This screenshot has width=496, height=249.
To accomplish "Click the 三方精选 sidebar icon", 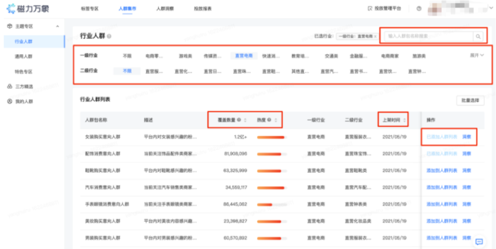I will click(9, 87).
